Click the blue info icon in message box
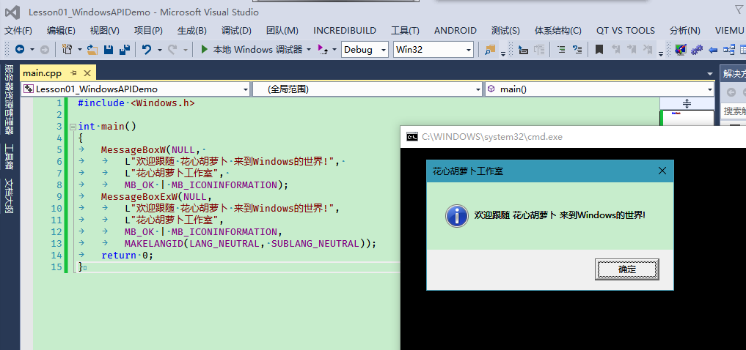746x350 pixels. [457, 216]
